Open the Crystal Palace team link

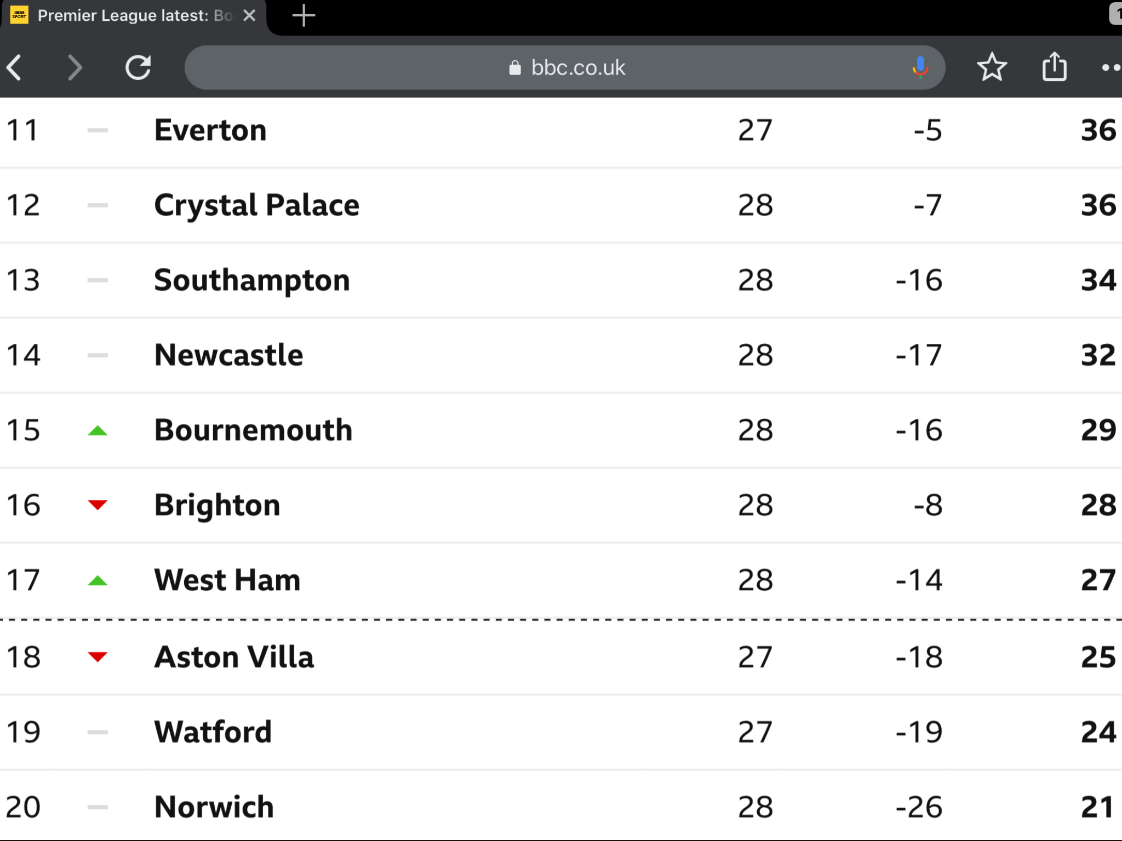[256, 205]
